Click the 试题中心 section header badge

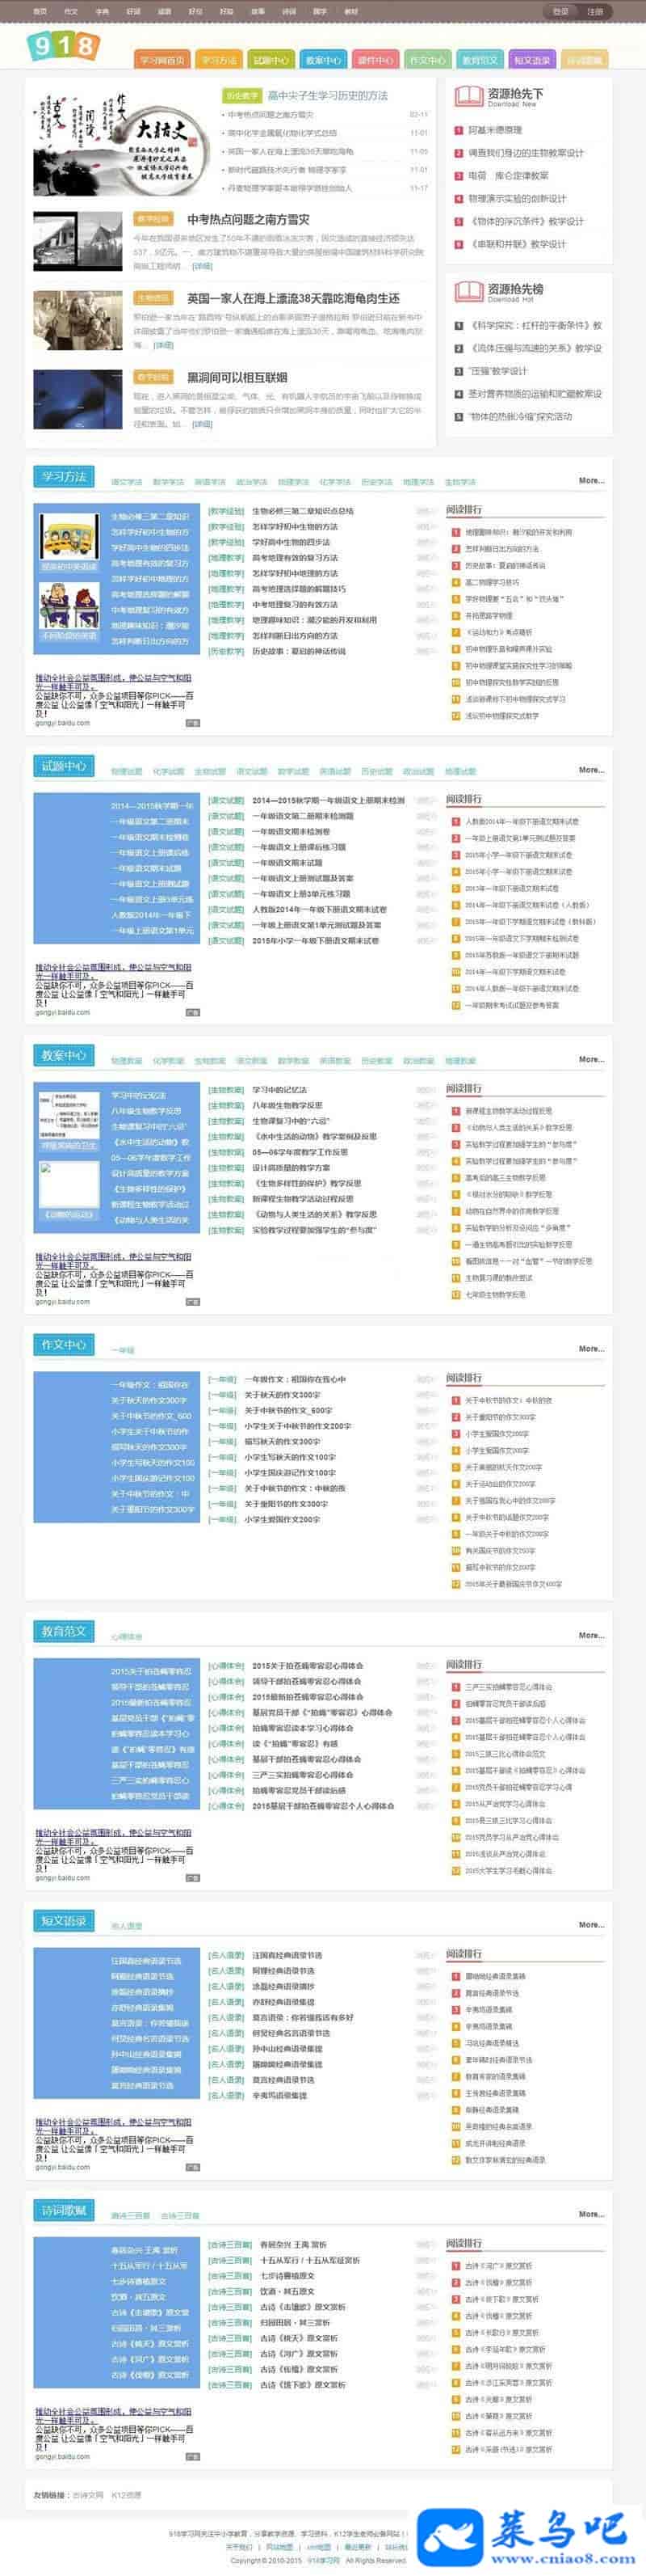(64, 766)
